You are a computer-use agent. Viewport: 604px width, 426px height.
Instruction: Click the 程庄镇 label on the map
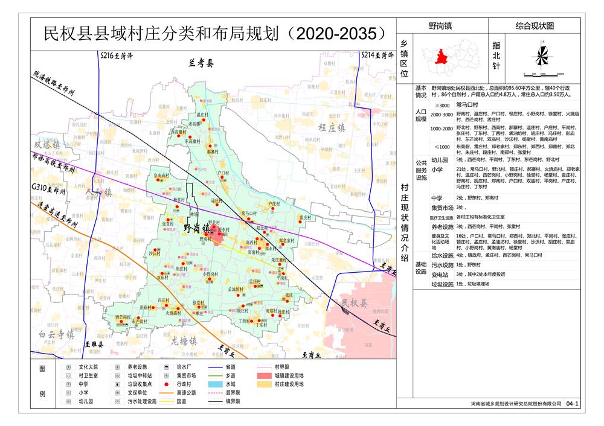(x=332, y=128)
